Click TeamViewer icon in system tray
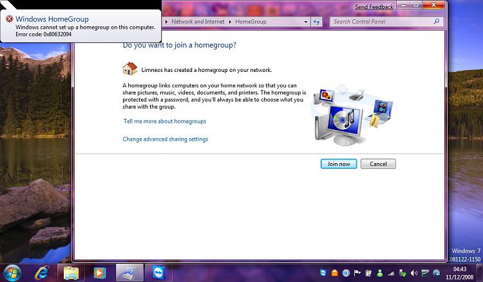The height and width of the screenshot is (282, 483). [323, 273]
